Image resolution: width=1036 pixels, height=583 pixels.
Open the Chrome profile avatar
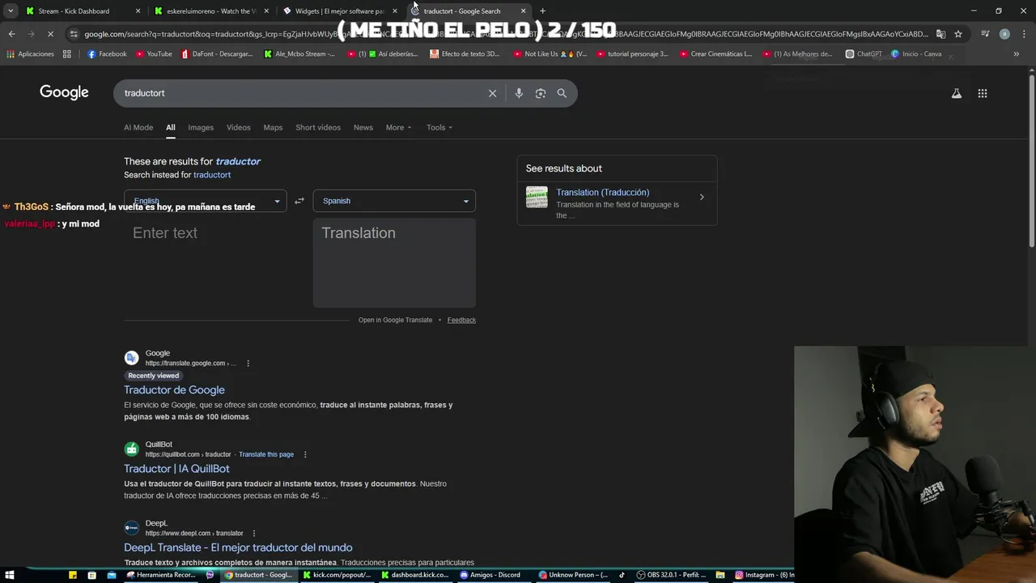coord(1004,34)
